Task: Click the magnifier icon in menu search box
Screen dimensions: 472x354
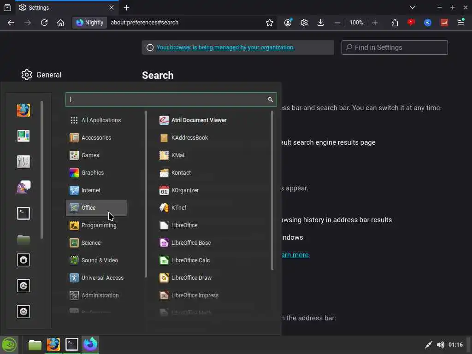Action: point(270,100)
